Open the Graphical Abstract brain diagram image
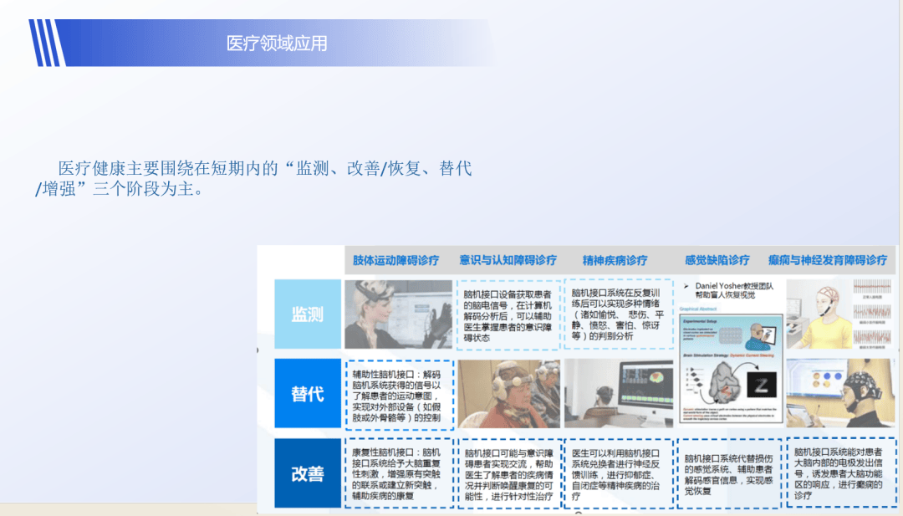The height and width of the screenshot is (516, 903). click(731, 367)
